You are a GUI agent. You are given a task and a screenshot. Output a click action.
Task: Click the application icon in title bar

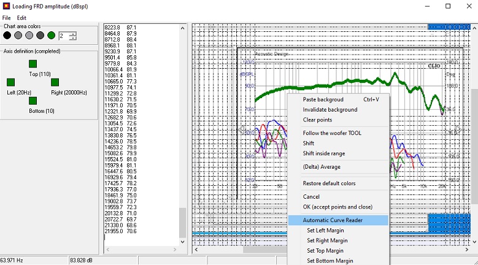coord(6,6)
